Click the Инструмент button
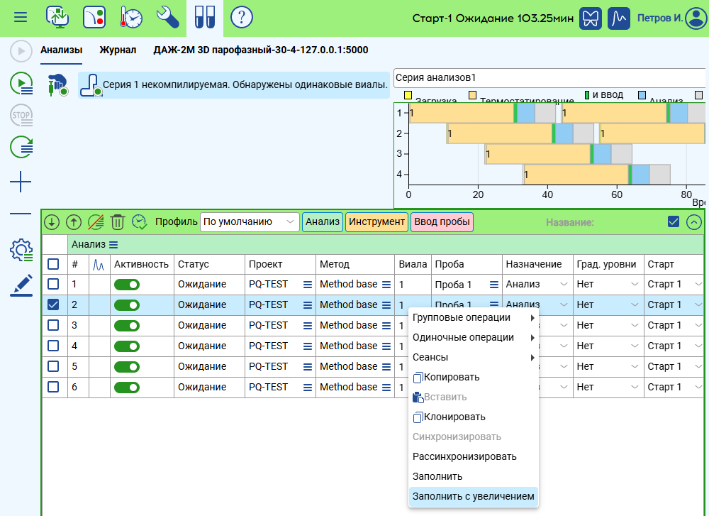Viewport: 709px width, 516px height. (376, 222)
